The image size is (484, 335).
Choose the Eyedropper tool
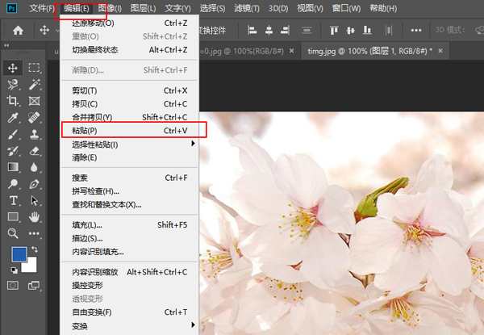pos(14,118)
